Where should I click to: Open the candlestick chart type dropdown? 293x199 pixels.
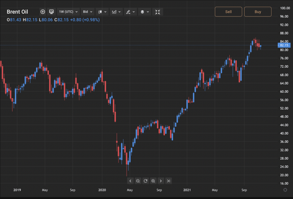click(x=102, y=12)
